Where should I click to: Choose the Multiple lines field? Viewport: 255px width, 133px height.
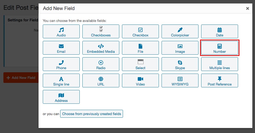tap(220, 64)
